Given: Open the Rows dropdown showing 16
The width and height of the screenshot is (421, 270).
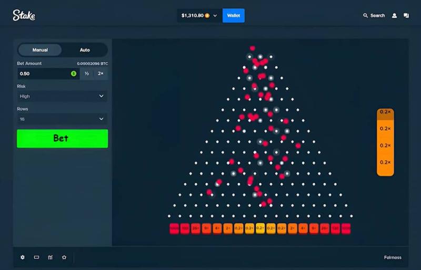Looking at the screenshot, I should click(x=62, y=119).
